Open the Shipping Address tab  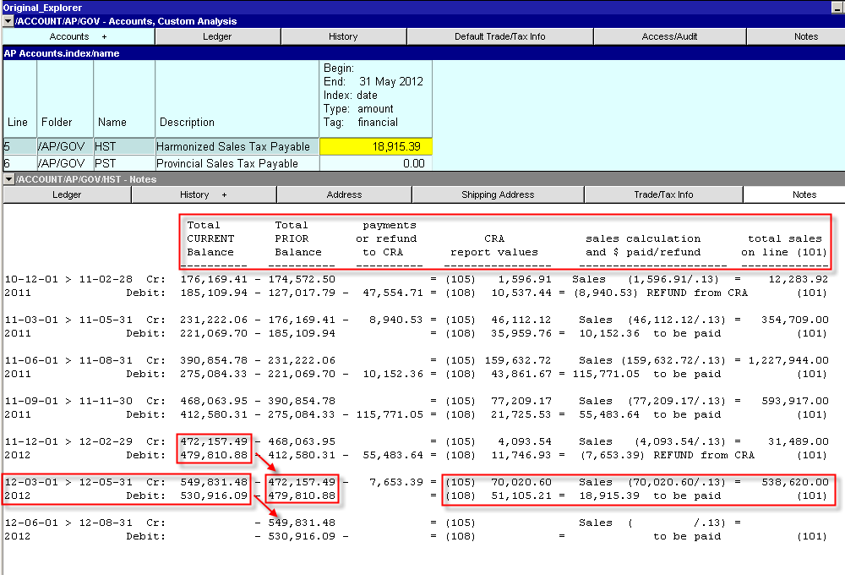pos(498,194)
